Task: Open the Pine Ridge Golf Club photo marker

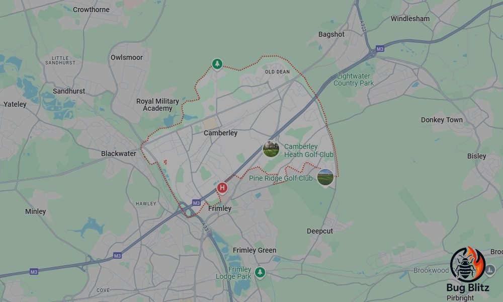Action: [325, 177]
